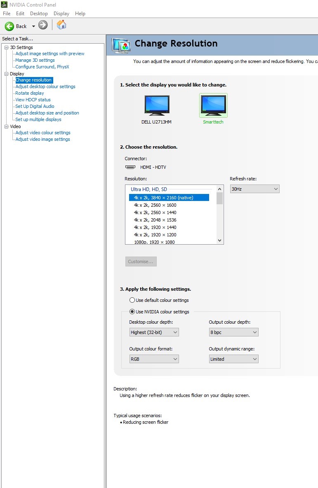Collapse the Video tree node
318x488 pixels.
pyautogui.click(x=6, y=126)
